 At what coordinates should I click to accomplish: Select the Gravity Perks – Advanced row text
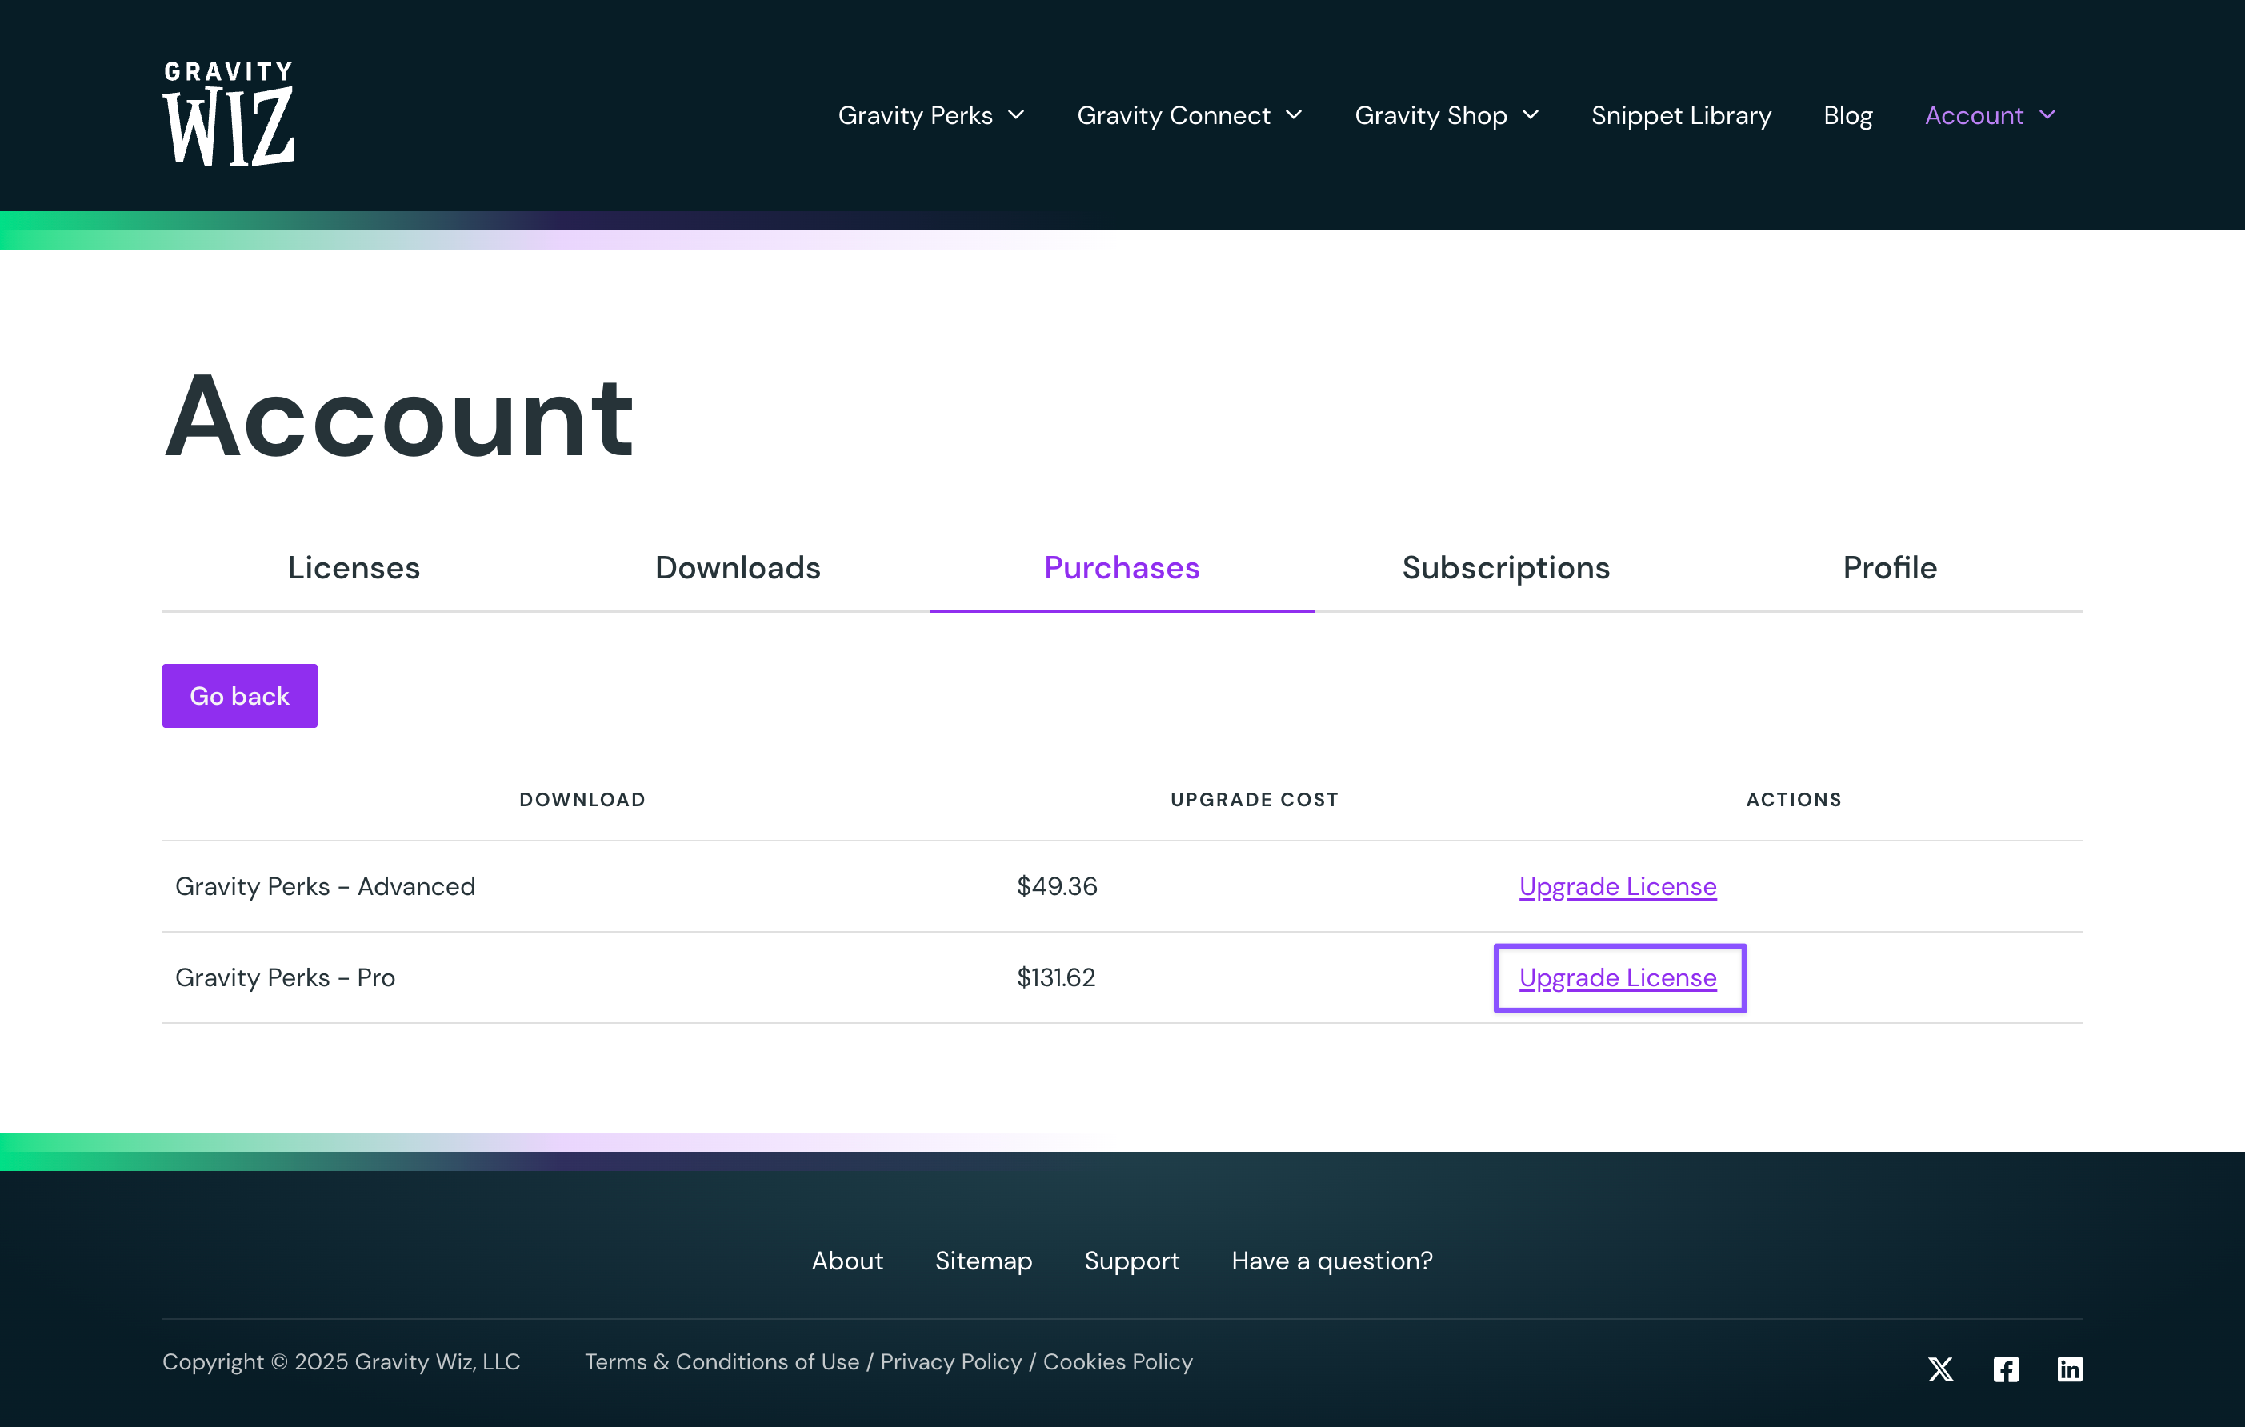(326, 886)
